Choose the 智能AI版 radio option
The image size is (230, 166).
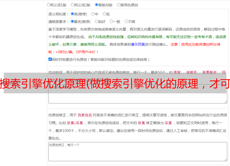(96, 5)
